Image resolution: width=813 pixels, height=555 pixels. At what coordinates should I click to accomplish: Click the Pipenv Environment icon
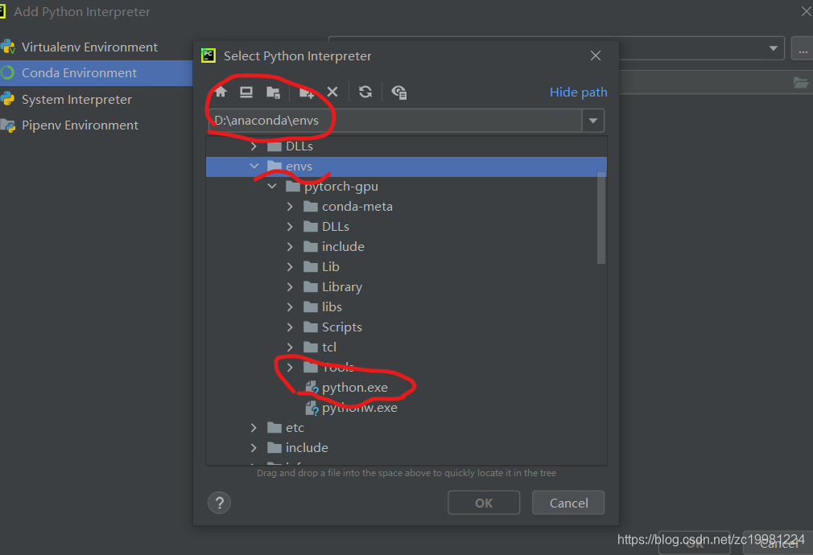click(8, 125)
